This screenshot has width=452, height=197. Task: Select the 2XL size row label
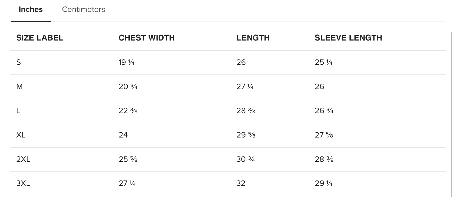pyautogui.click(x=23, y=159)
